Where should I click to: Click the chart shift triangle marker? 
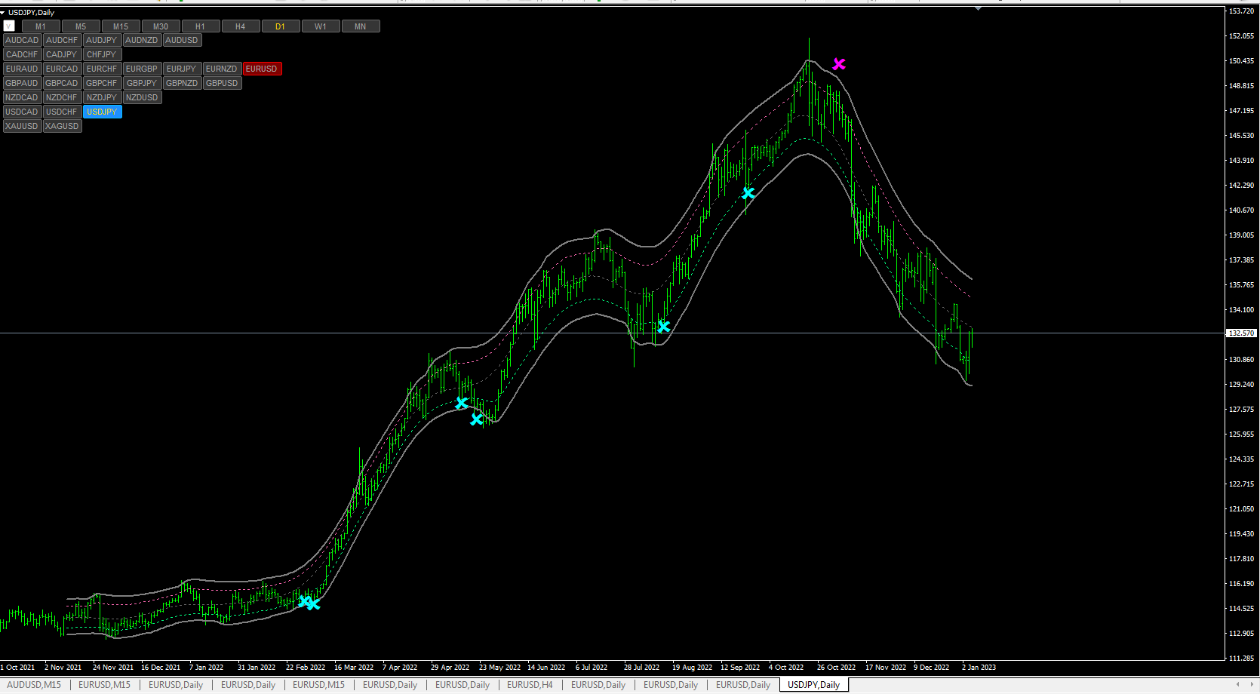[978, 8]
